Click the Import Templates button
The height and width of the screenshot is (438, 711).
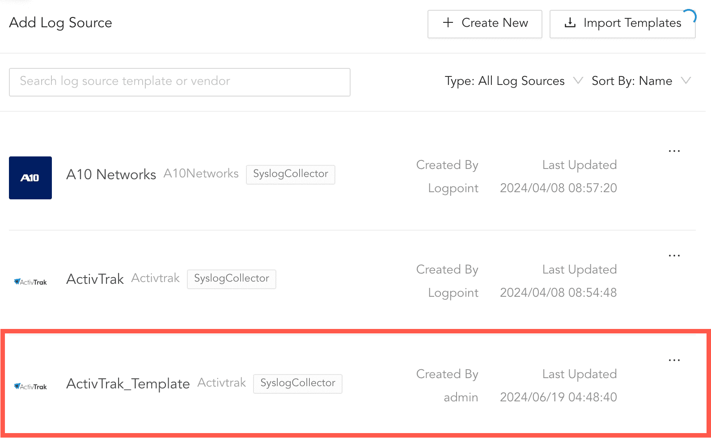pyautogui.click(x=622, y=24)
